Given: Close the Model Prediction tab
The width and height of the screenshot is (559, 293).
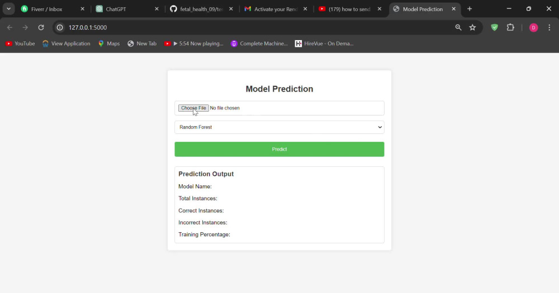Looking at the screenshot, I should (453, 9).
